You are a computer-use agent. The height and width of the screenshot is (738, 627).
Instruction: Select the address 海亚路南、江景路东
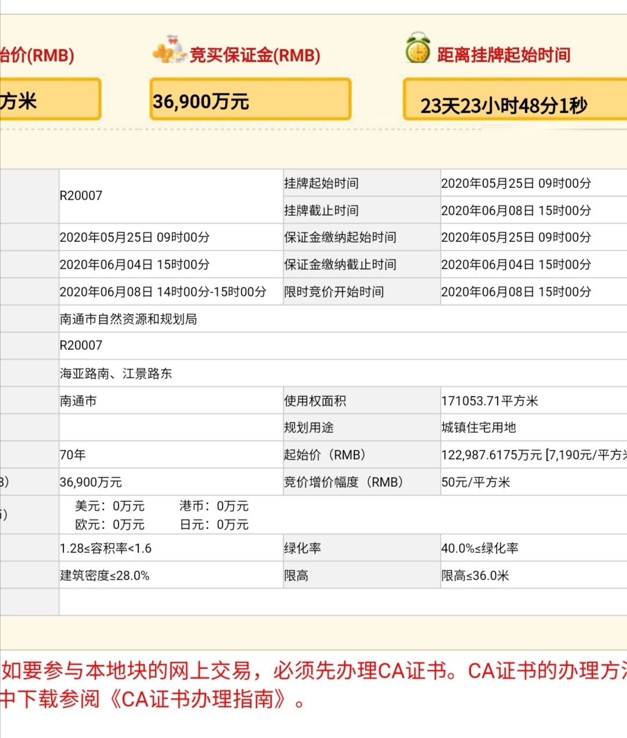point(116,374)
